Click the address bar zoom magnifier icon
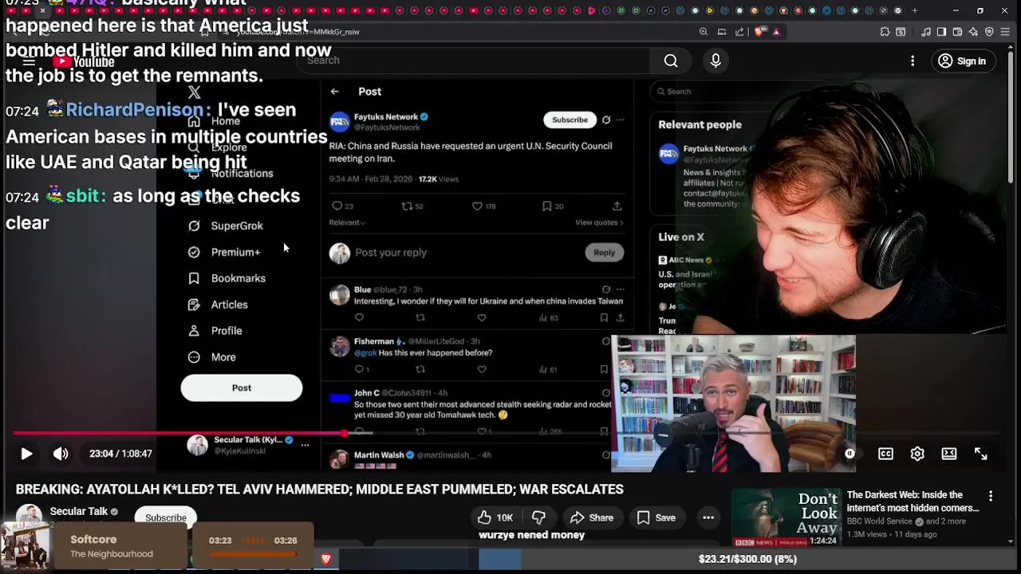This screenshot has width=1021, height=574. [704, 32]
